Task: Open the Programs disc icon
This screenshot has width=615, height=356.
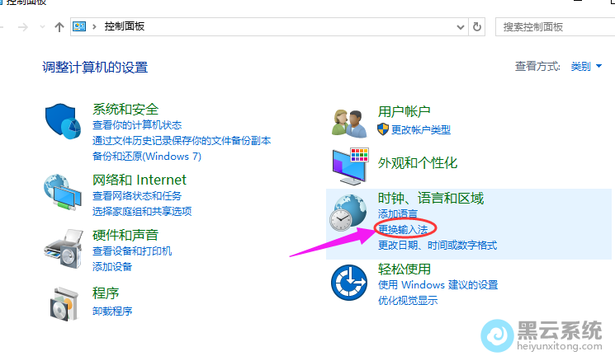Action: pyautogui.click(x=64, y=304)
